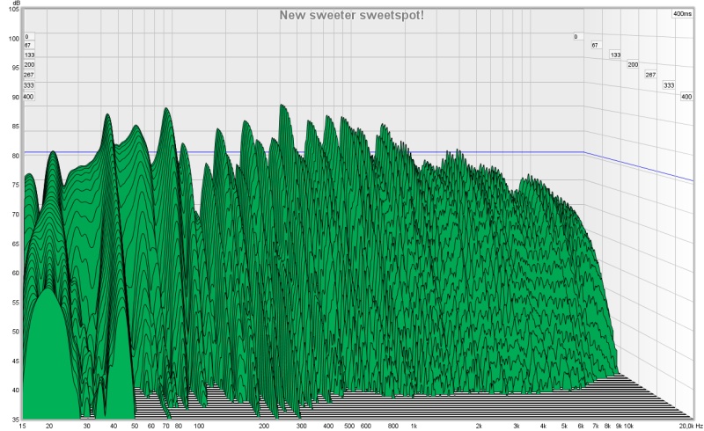The image size is (704, 431).
Task: Click the "80" value on the dB axis
Action: click(x=15, y=156)
